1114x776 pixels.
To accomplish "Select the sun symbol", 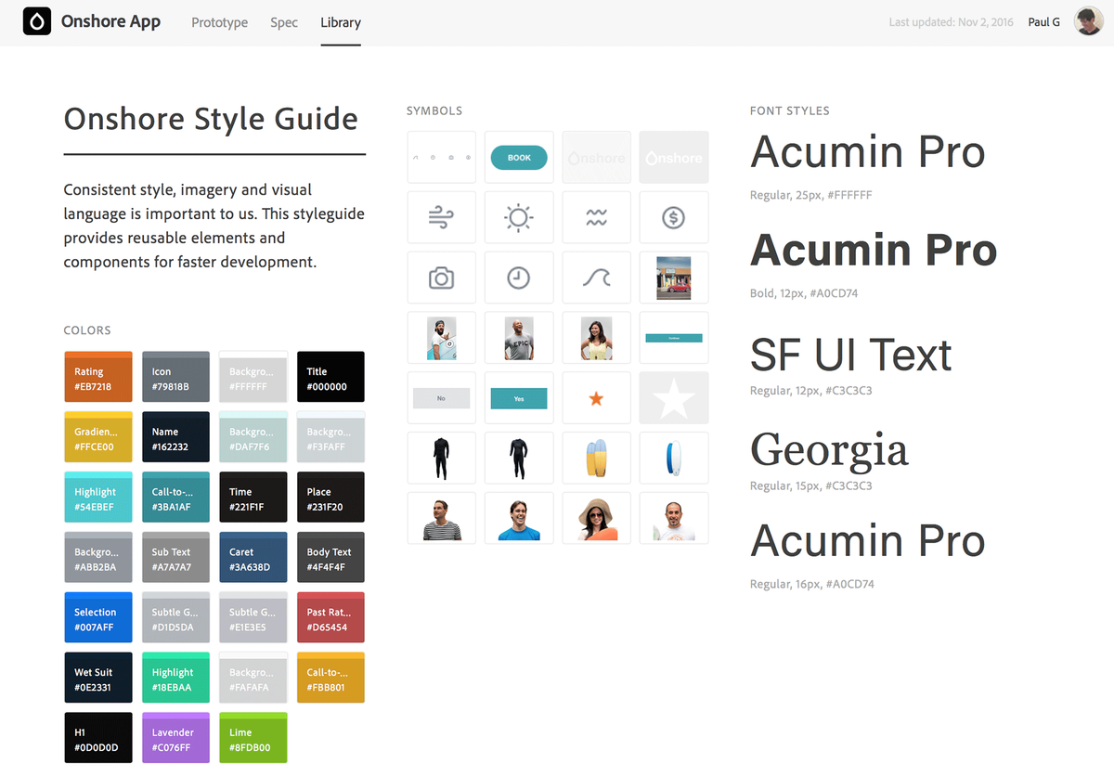I will click(519, 217).
